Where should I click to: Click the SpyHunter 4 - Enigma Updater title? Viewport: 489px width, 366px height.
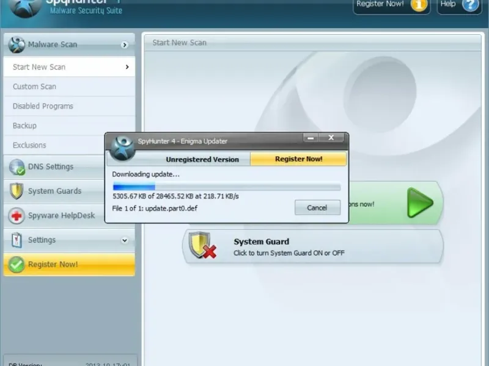[182, 142]
